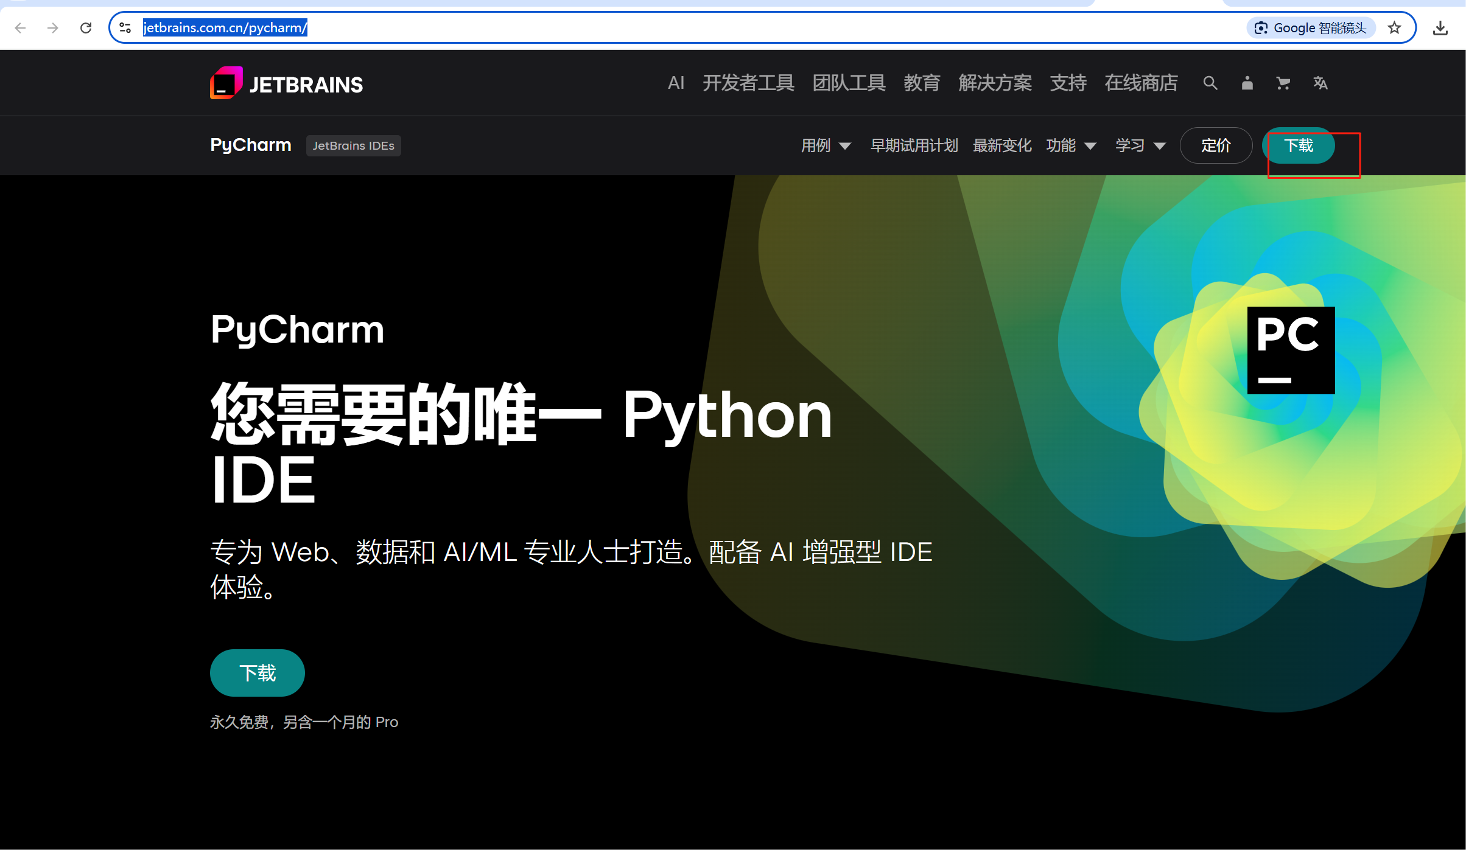Expand the 学习 dropdown menu

pyautogui.click(x=1140, y=145)
